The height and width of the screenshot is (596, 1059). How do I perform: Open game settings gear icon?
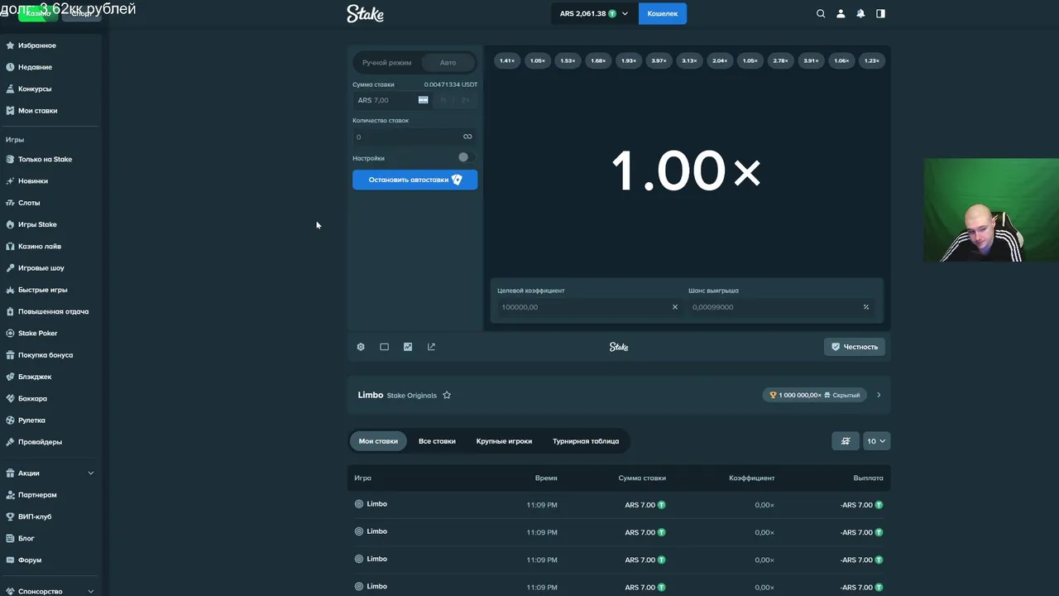coord(361,347)
